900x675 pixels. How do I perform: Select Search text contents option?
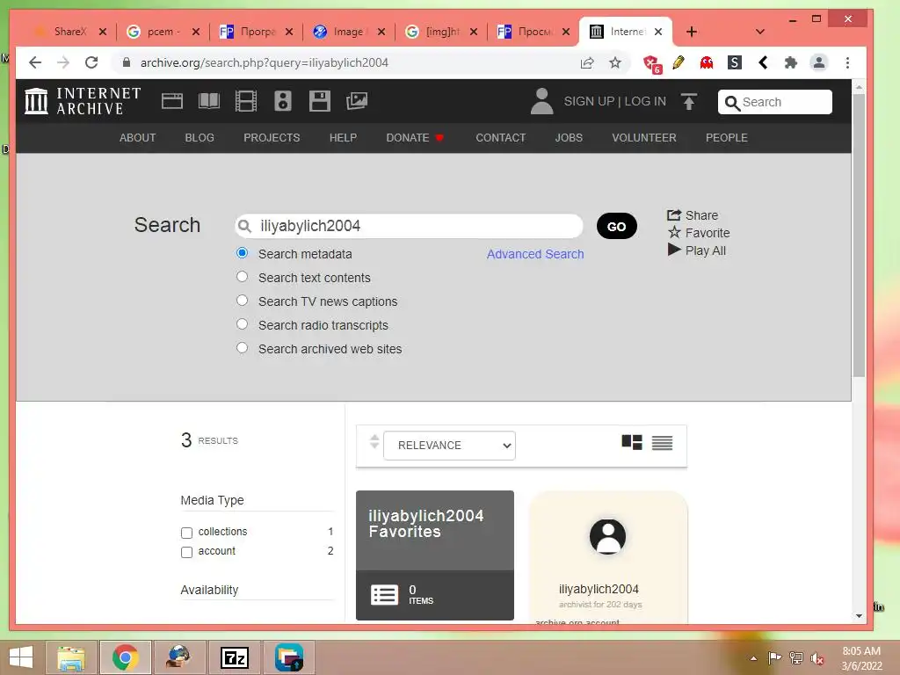pyautogui.click(x=243, y=277)
